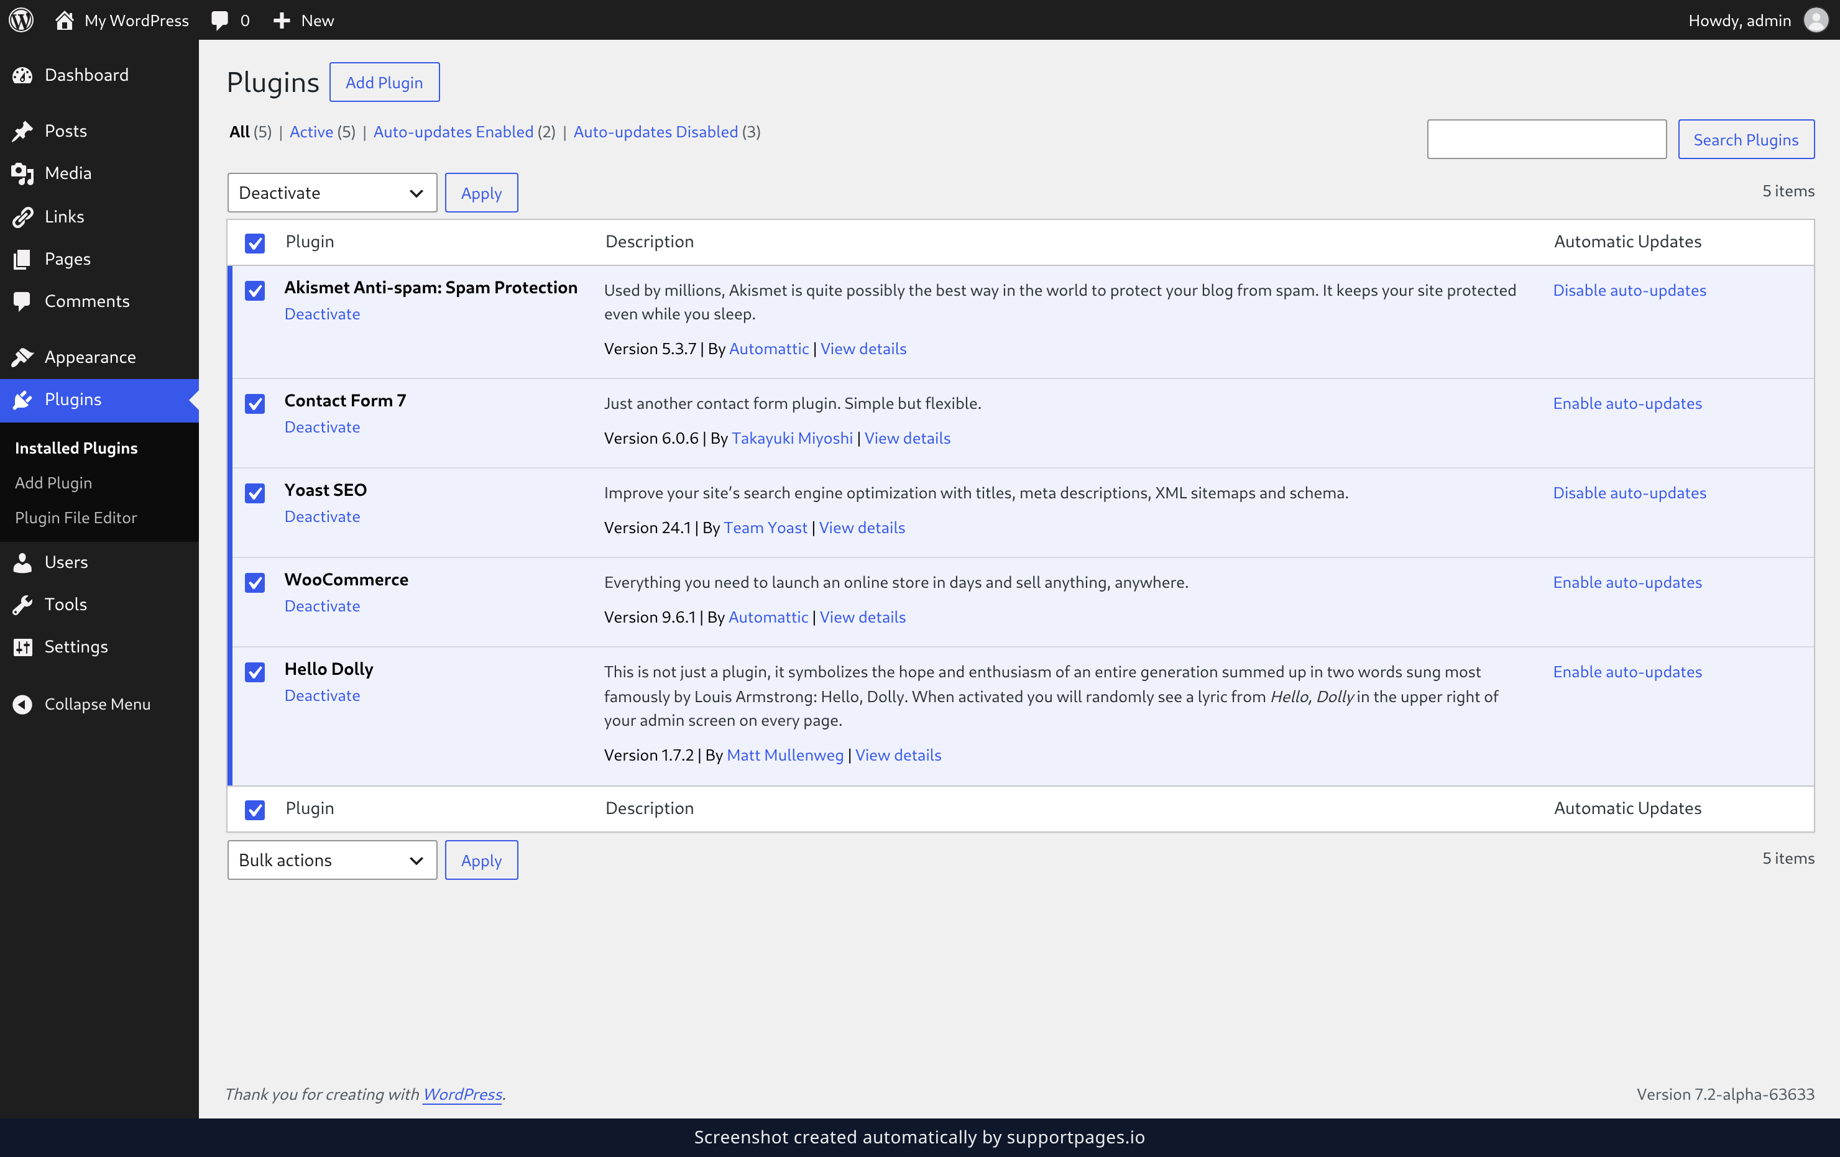1840x1157 pixels.
Task: Click the Plugins plug icon
Action: coord(22,400)
